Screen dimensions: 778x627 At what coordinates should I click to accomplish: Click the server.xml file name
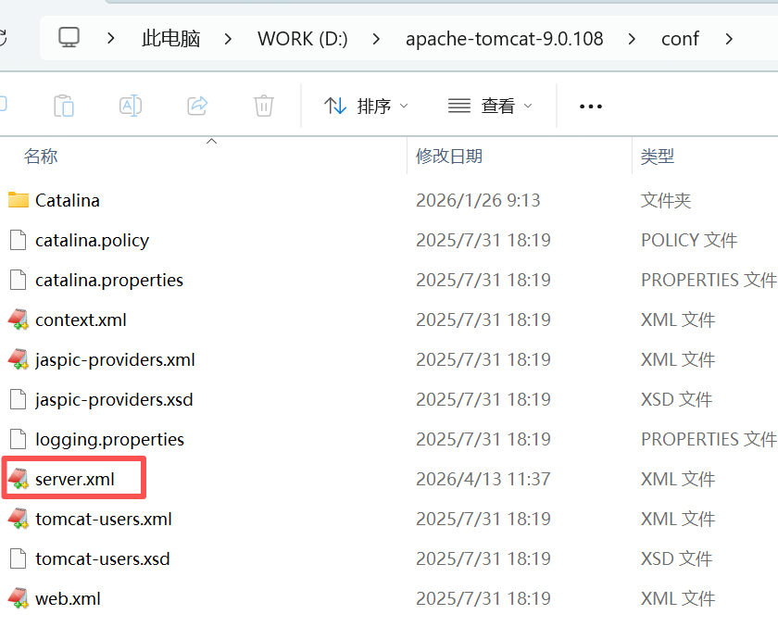point(75,479)
